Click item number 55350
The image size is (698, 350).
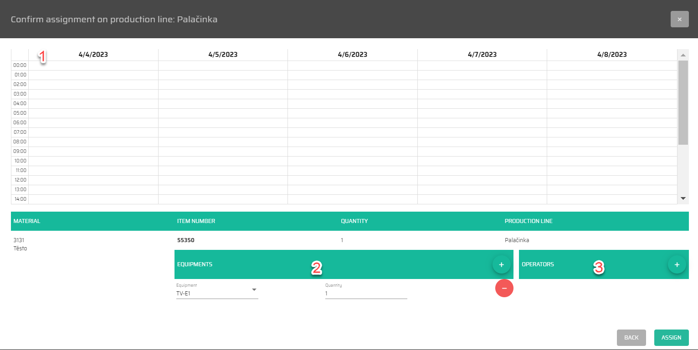click(x=185, y=240)
